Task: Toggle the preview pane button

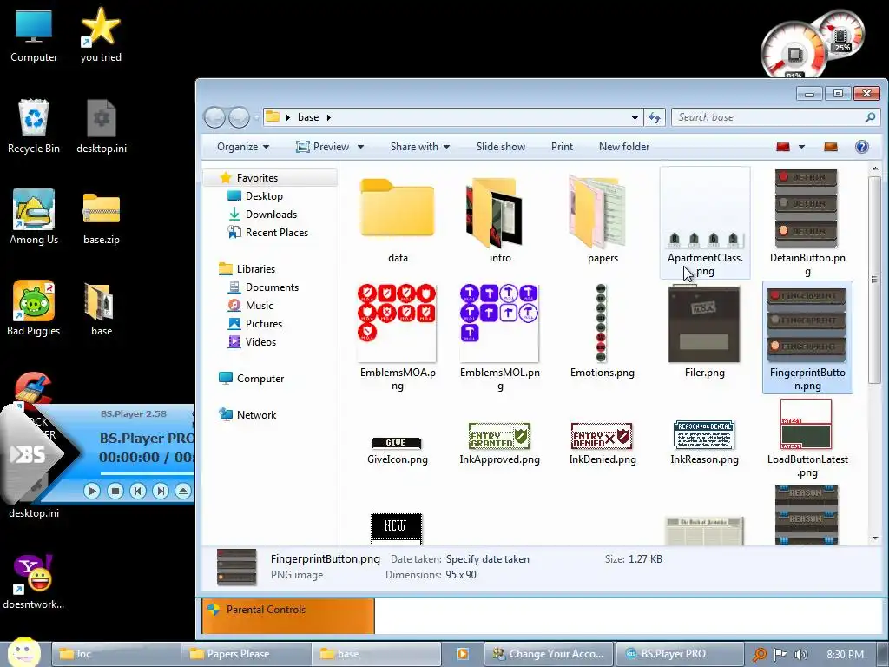Action: point(831,147)
